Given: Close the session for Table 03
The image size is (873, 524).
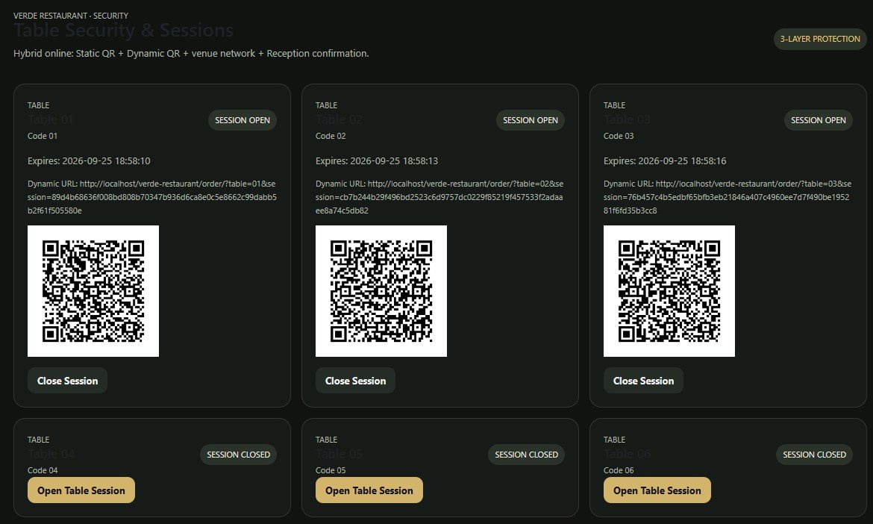Looking at the screenshot, I should [x=643, y=381].
